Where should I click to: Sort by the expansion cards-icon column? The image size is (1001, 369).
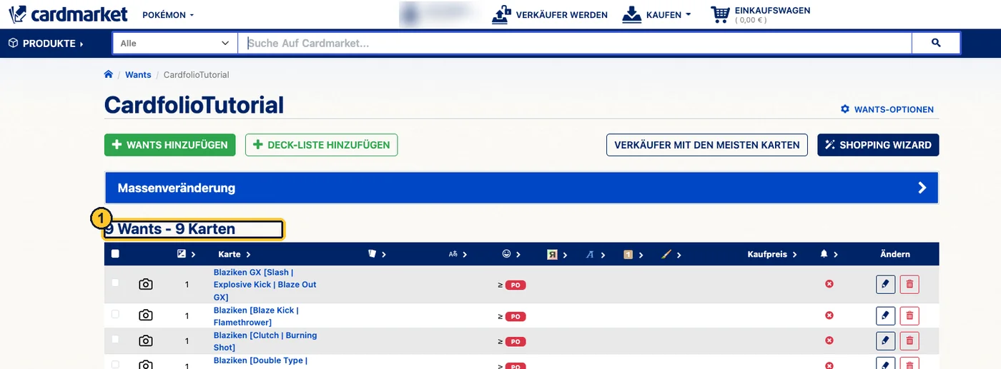click(377, 254)
